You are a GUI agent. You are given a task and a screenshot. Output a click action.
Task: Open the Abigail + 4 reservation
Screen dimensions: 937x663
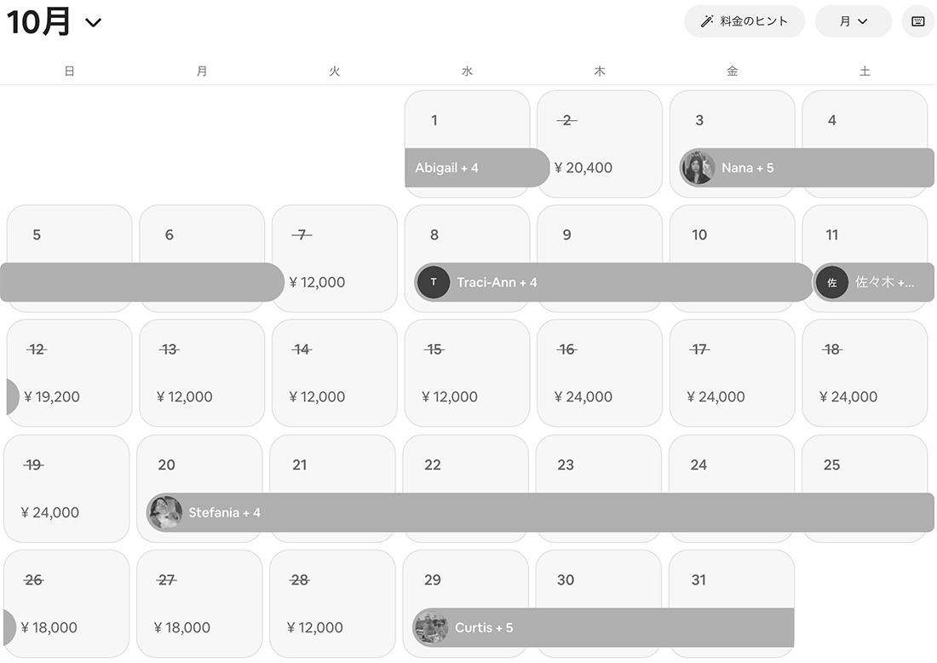click(475, 168)
